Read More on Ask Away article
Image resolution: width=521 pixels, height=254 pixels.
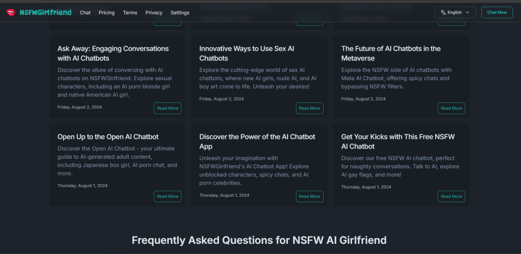pyautogui.click(x=167, y=108)
